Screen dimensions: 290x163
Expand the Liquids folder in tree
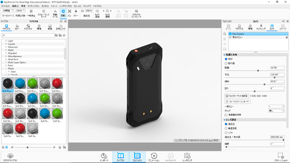(6, 44)
